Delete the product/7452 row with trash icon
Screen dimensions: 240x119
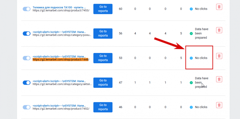tap(219, 105)
